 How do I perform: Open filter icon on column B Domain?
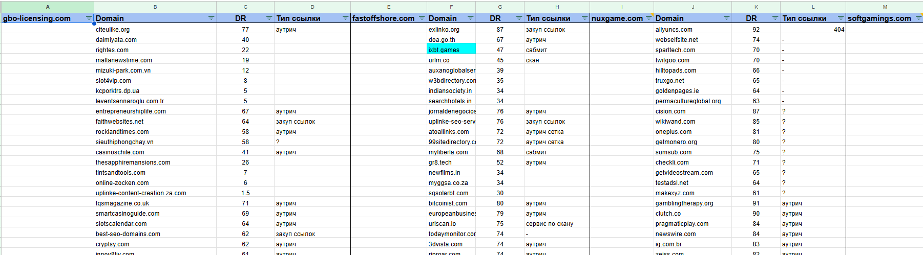(x=211, y=18)
